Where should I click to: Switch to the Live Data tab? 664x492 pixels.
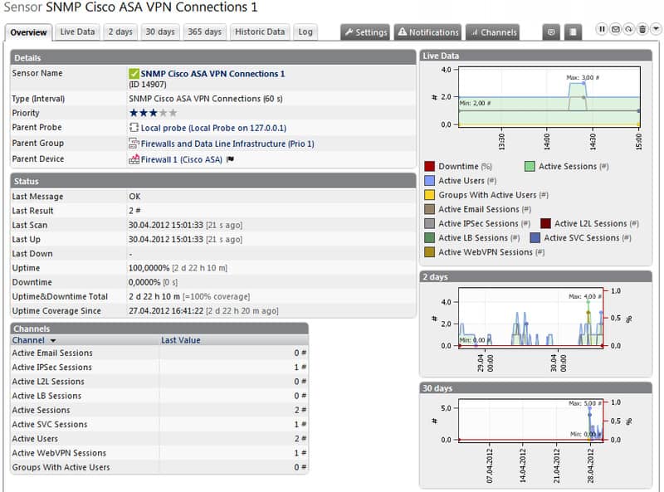[x=77, y=32]
